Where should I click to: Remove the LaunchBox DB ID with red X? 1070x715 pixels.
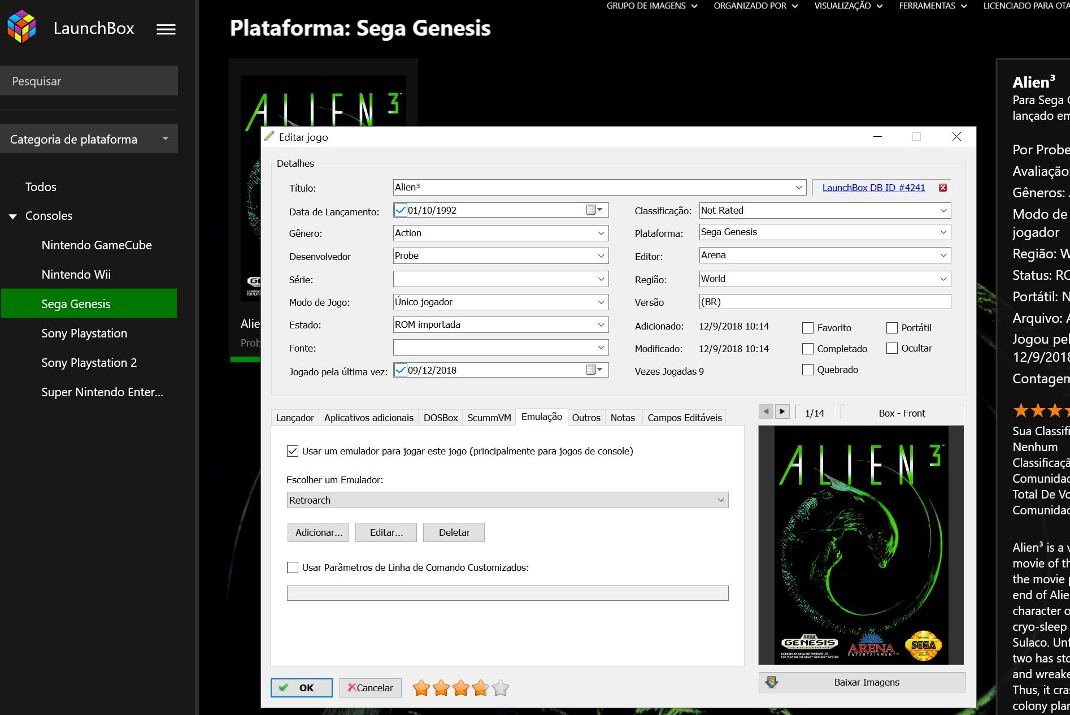pyautogui.click(x=943, y=188)
